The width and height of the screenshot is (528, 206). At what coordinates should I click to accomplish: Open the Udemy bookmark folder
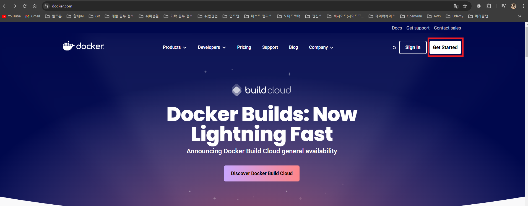[x=455, y=16]
